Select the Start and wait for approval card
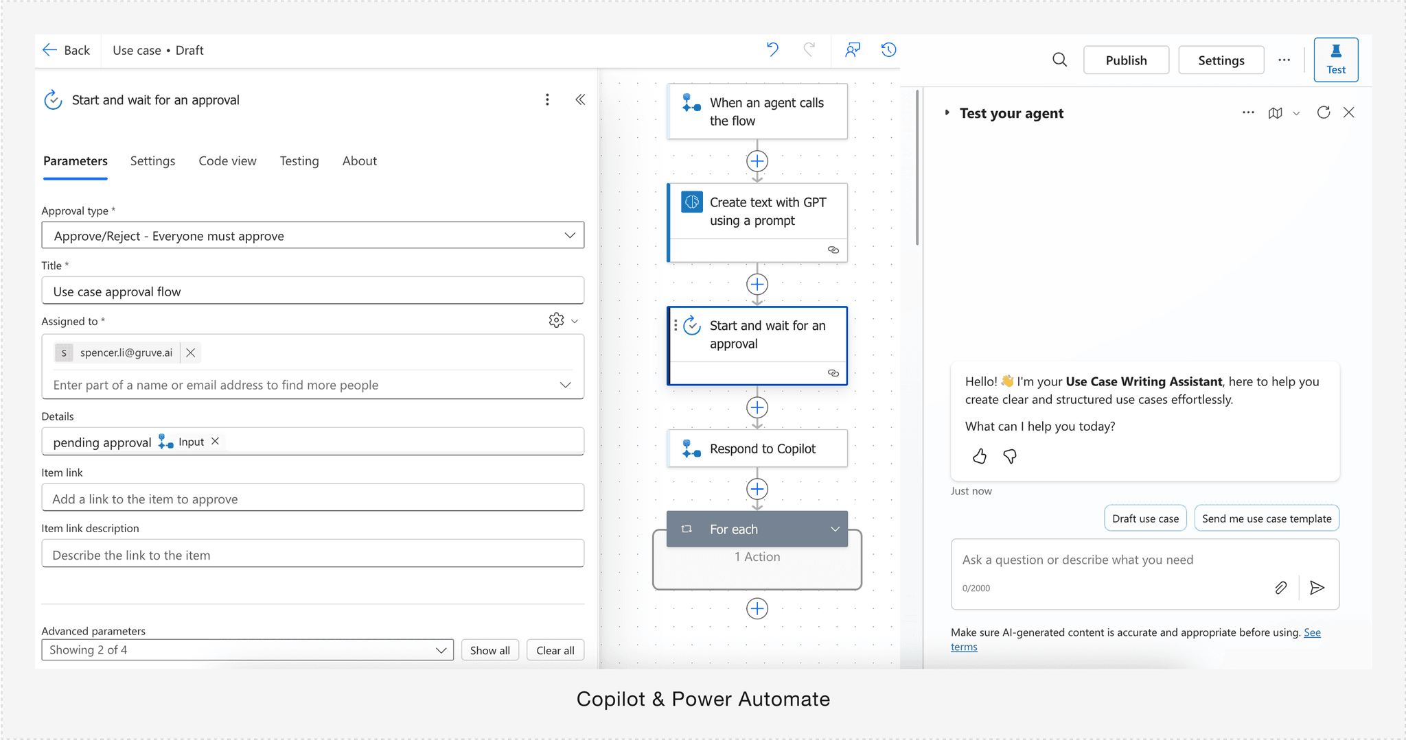This screenshot has width=1406, height=740. [x=757, y=346]
